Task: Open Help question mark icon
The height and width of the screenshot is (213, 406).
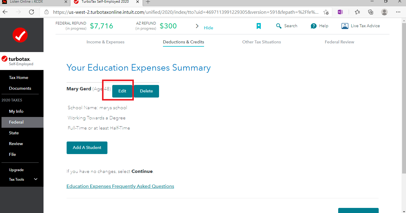Action: 314,26
